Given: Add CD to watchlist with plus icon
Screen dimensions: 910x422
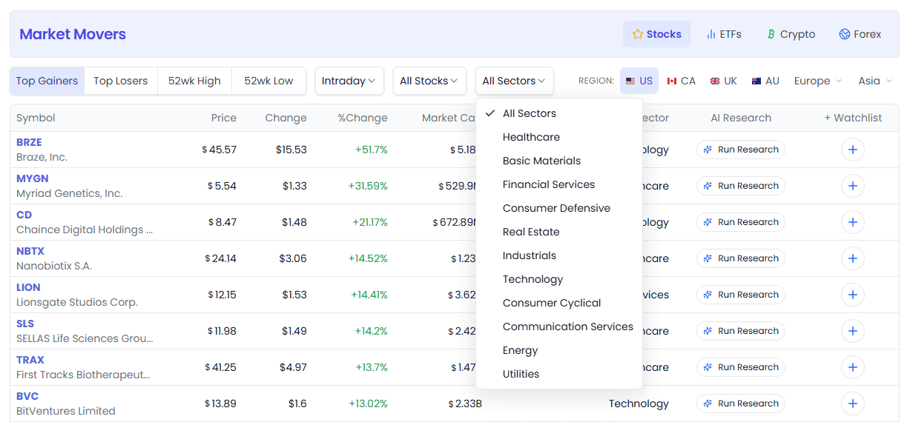Looking at the screenshot, I should click(x=853, y=222).
